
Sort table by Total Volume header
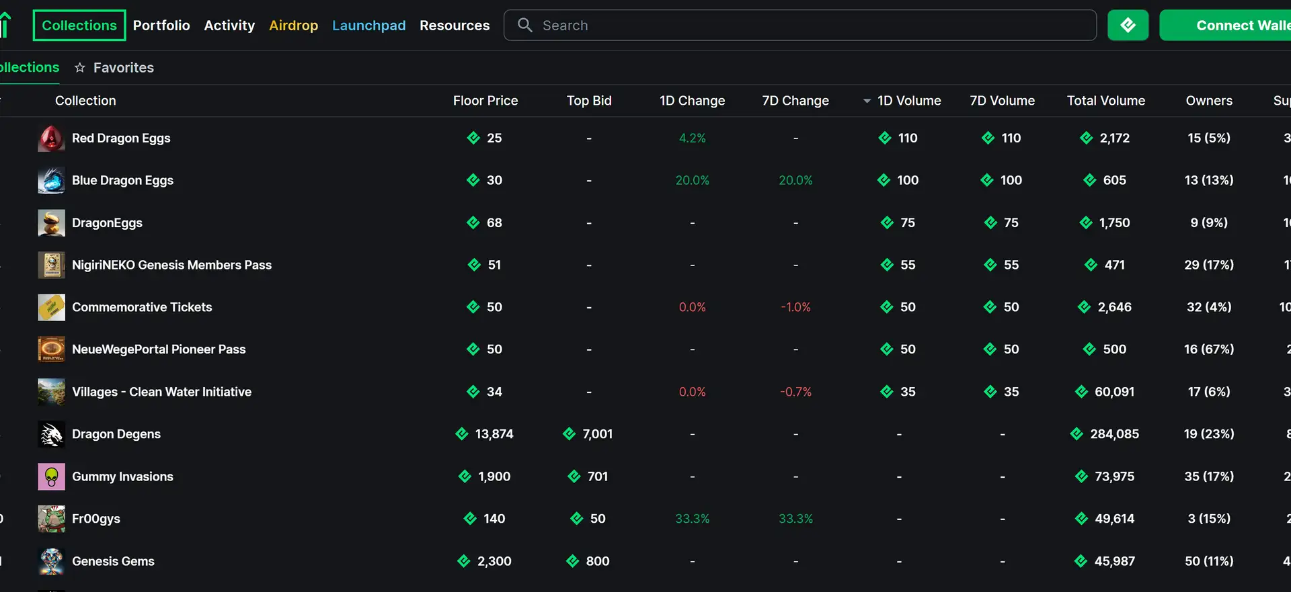click(x=1105, y=101)
